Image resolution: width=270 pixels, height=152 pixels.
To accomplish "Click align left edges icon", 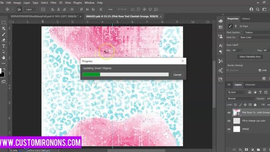I will click(x=53, y=9).
